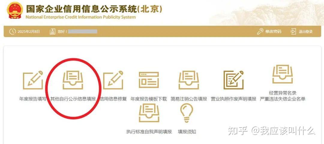
Task: Select the 退出登录 link text
Action: pos(306,31)
